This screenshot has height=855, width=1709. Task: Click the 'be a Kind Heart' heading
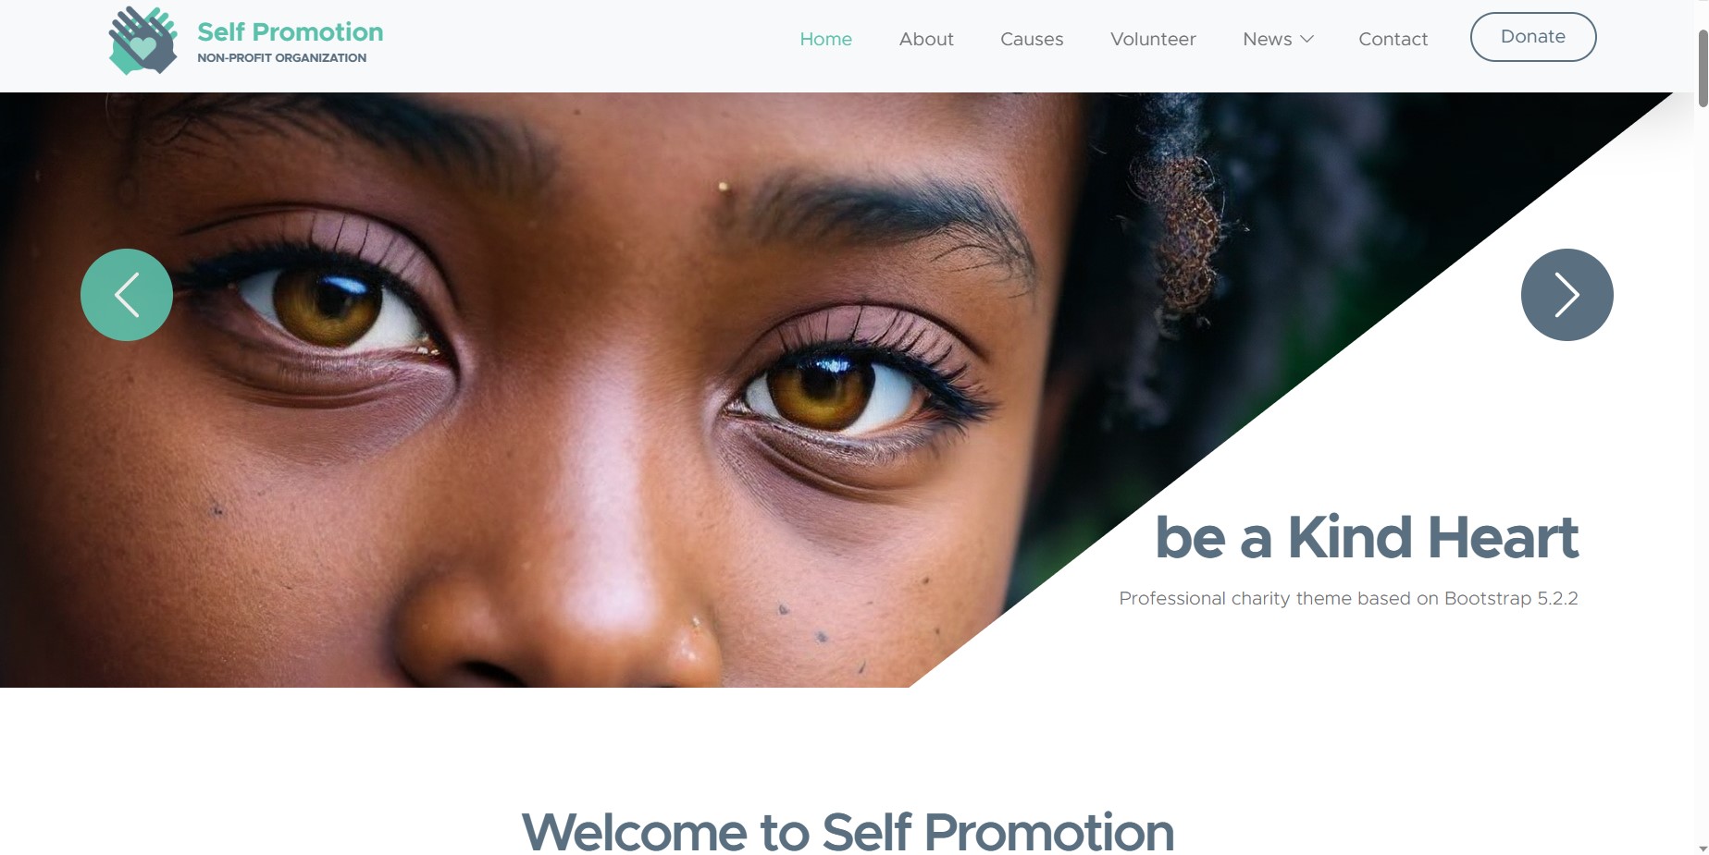(1367, 537)
